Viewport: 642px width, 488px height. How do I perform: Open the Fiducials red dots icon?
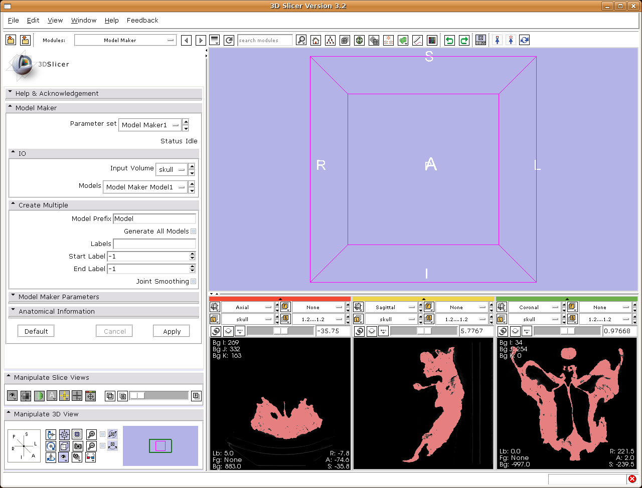[x=388, y=40]
